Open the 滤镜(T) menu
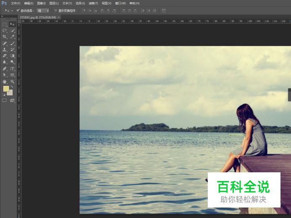This screenshot has height=218, width=291. (93, 3)
